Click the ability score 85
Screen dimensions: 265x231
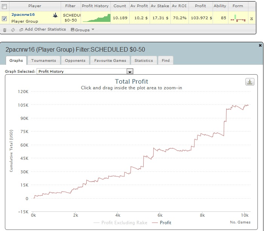224,18
